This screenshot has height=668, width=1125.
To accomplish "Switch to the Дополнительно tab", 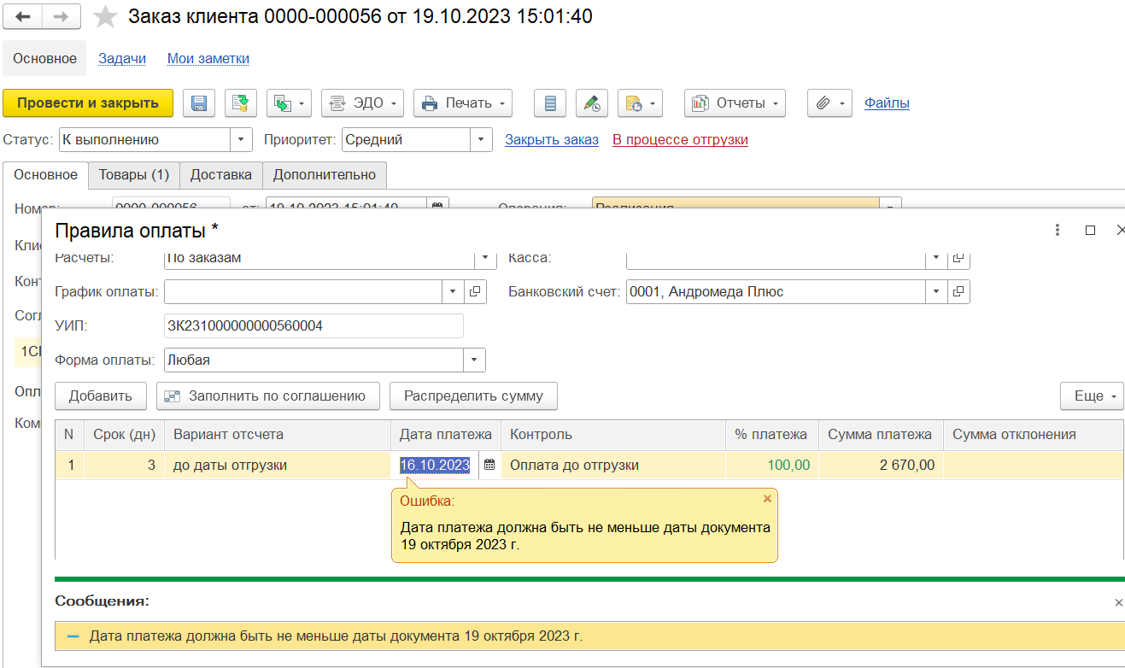I will click(x=325, y=175).
